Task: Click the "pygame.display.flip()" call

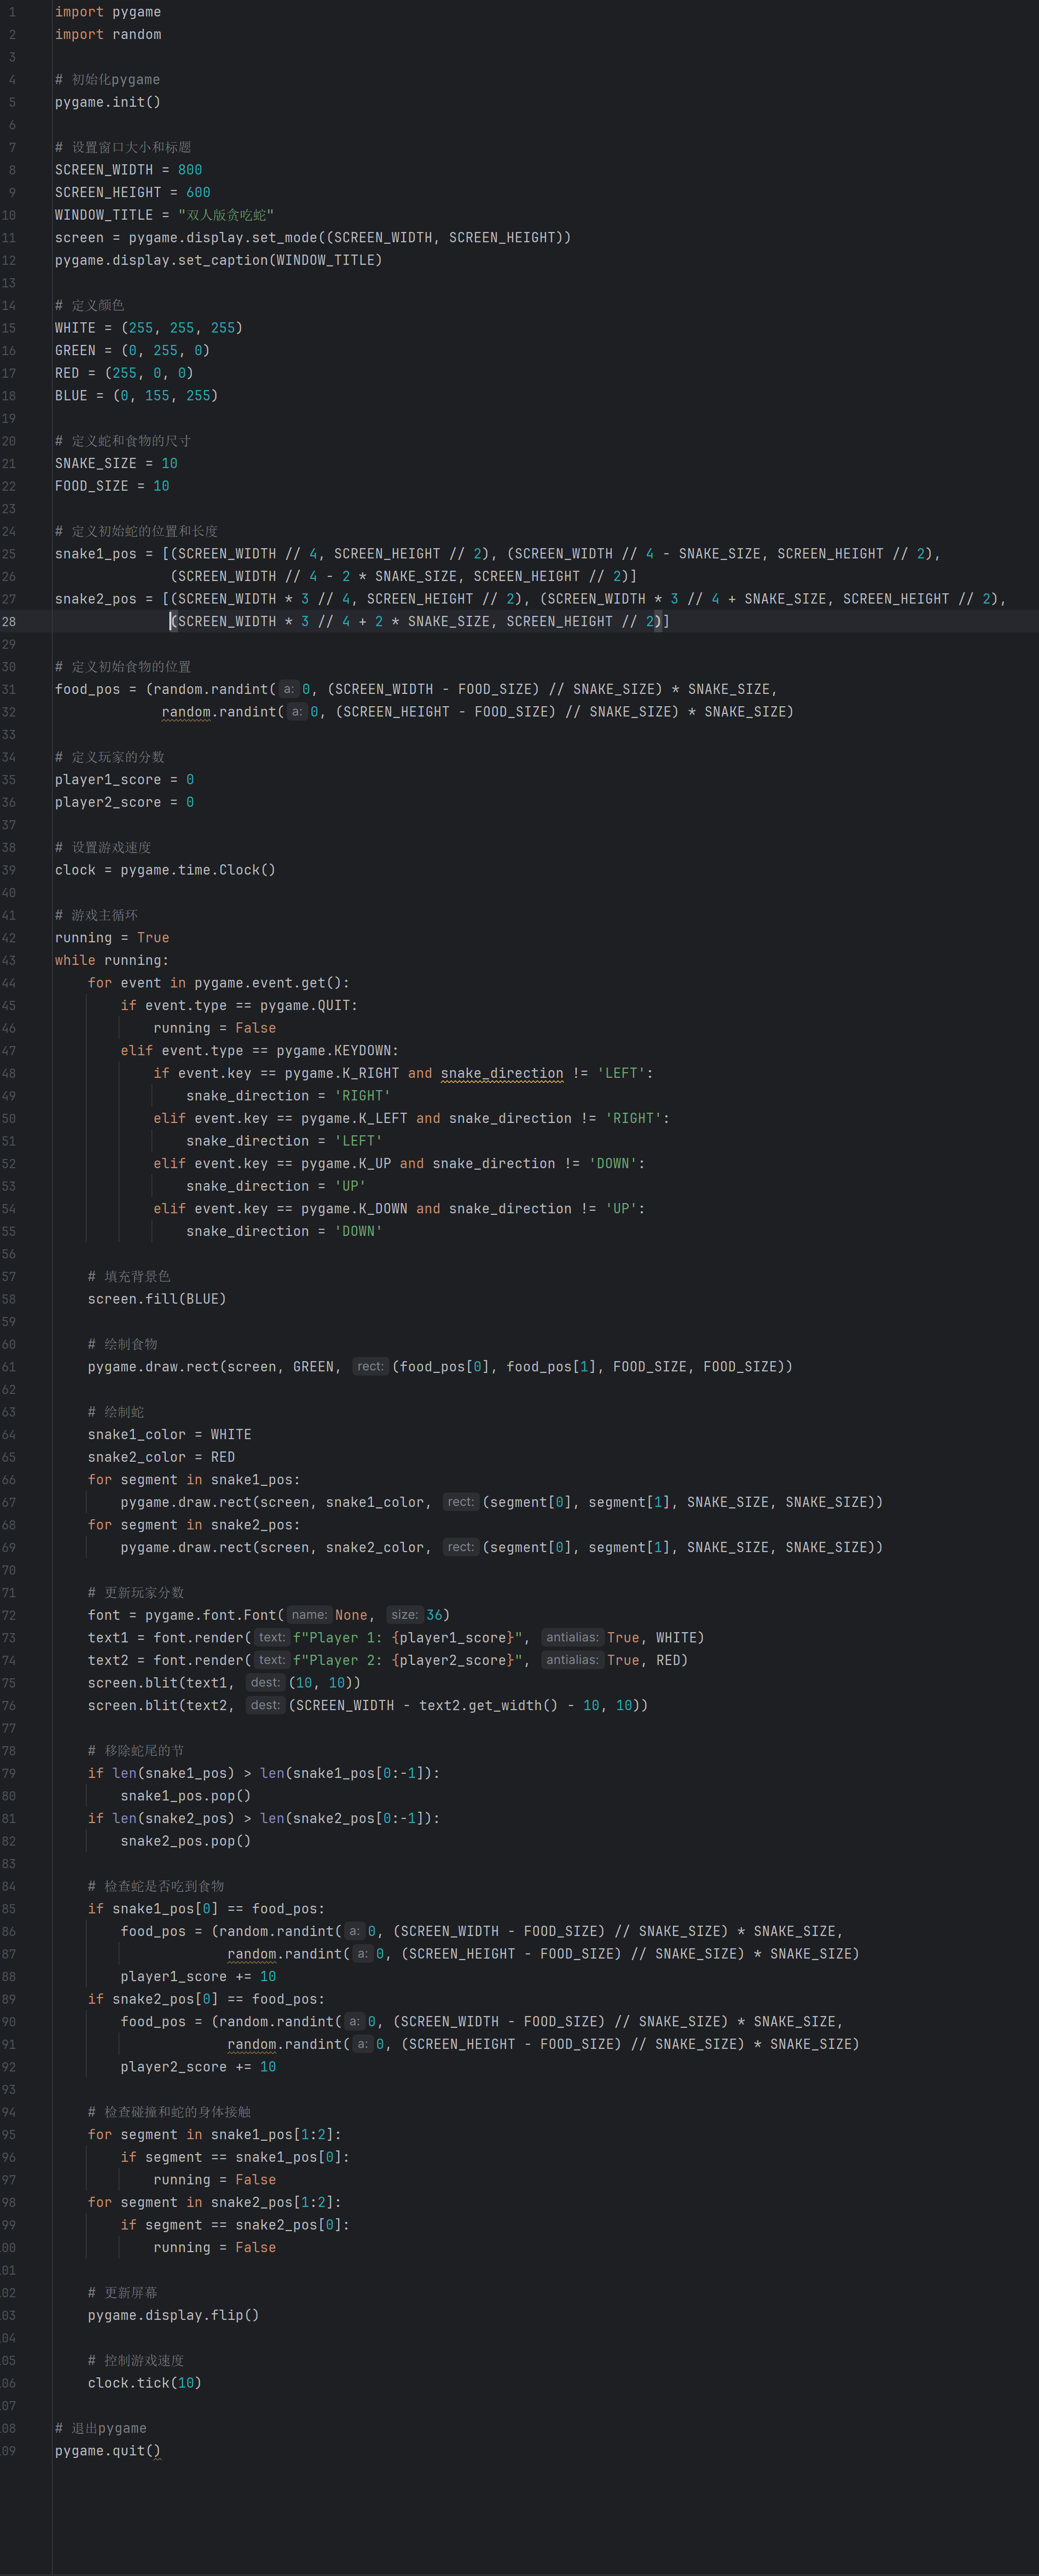Action: (x=173, y=2316)
